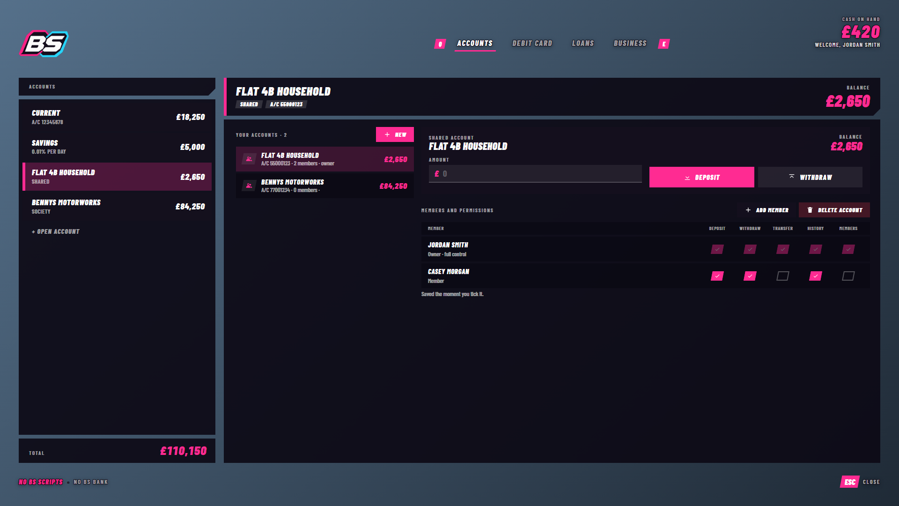Open the Loans tab
The height and width of the screenshot is (506, 899).
point(583,44)
